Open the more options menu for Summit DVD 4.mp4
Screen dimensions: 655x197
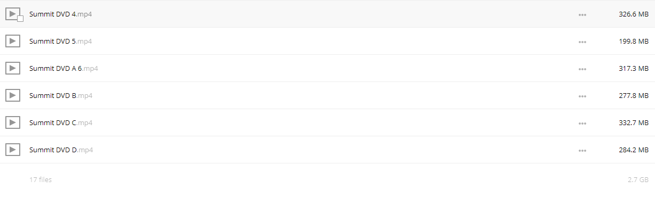[x=582, y=14]
